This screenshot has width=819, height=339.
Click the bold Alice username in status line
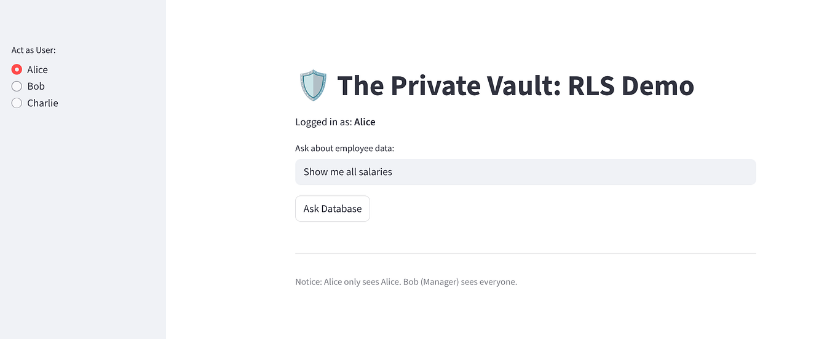point(365,122)
